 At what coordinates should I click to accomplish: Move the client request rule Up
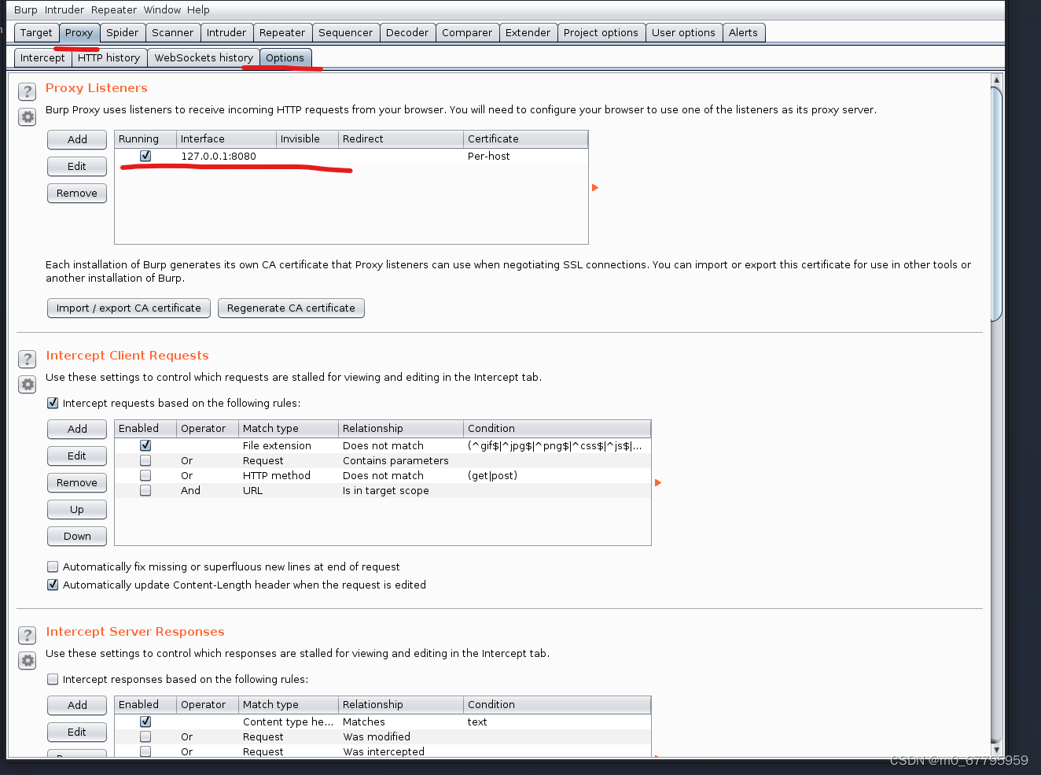click(x=77, y=509)
